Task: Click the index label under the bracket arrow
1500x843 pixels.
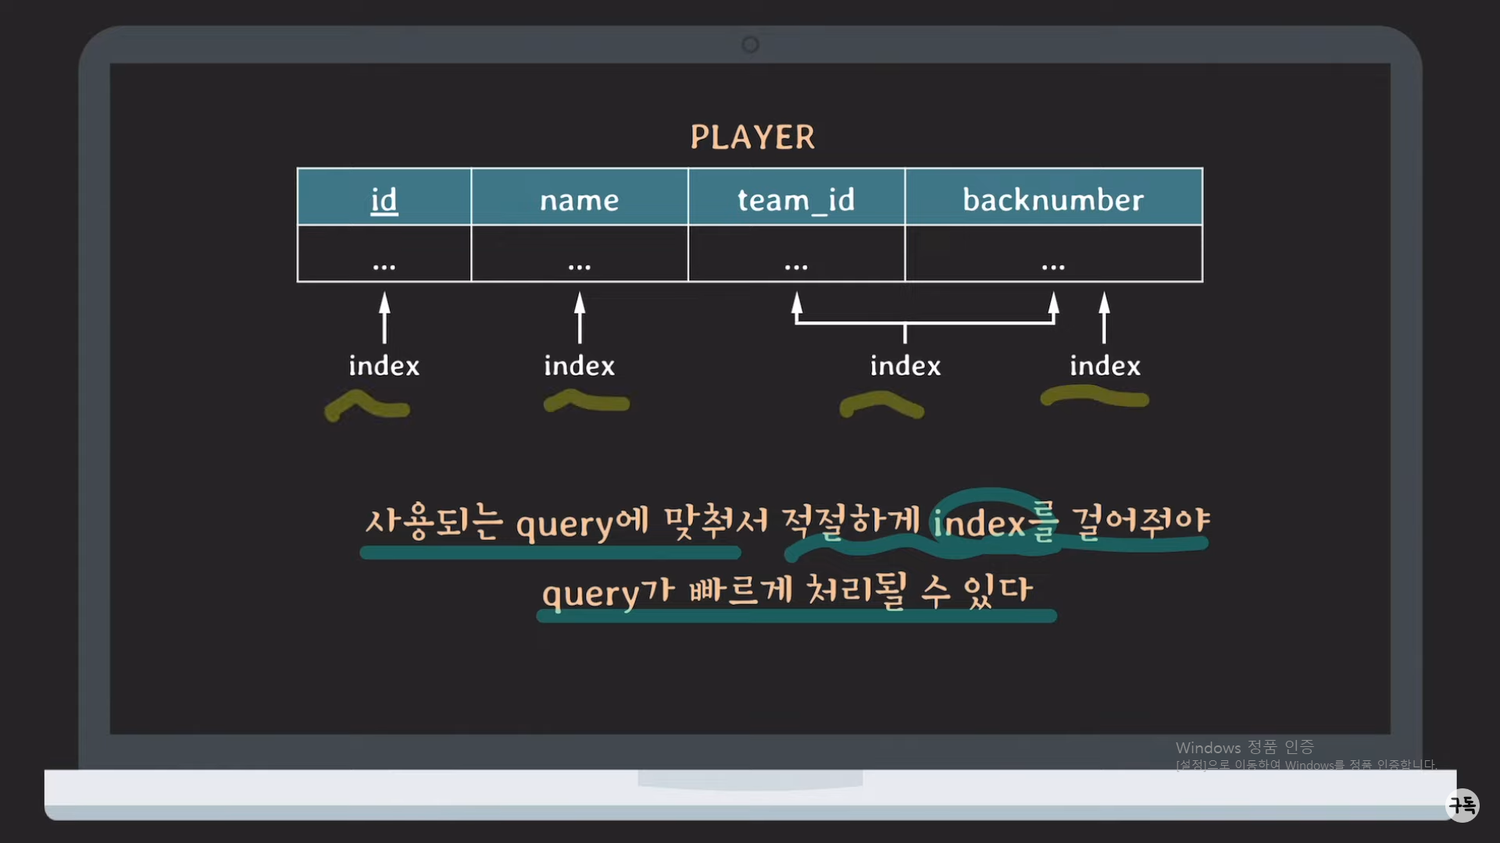Action: pyautogui.click(x=905, y=365)
